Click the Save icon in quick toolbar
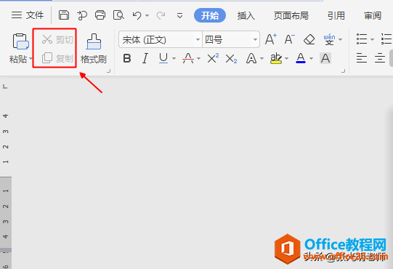This screenshot has height=269, width=393. pyautogui.click(x=64, y=15)
